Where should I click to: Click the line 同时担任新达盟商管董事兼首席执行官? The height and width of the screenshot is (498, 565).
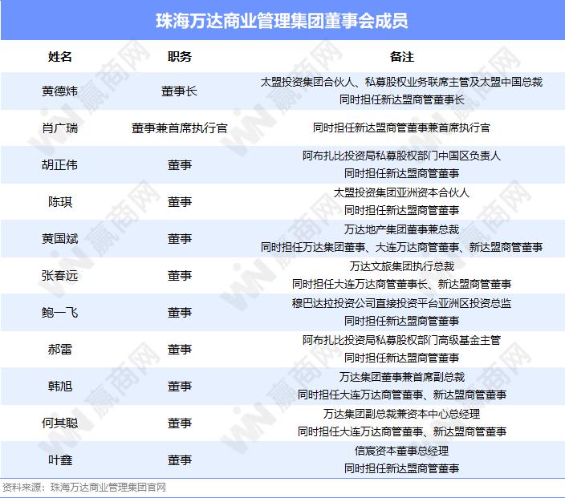[401, 128]
